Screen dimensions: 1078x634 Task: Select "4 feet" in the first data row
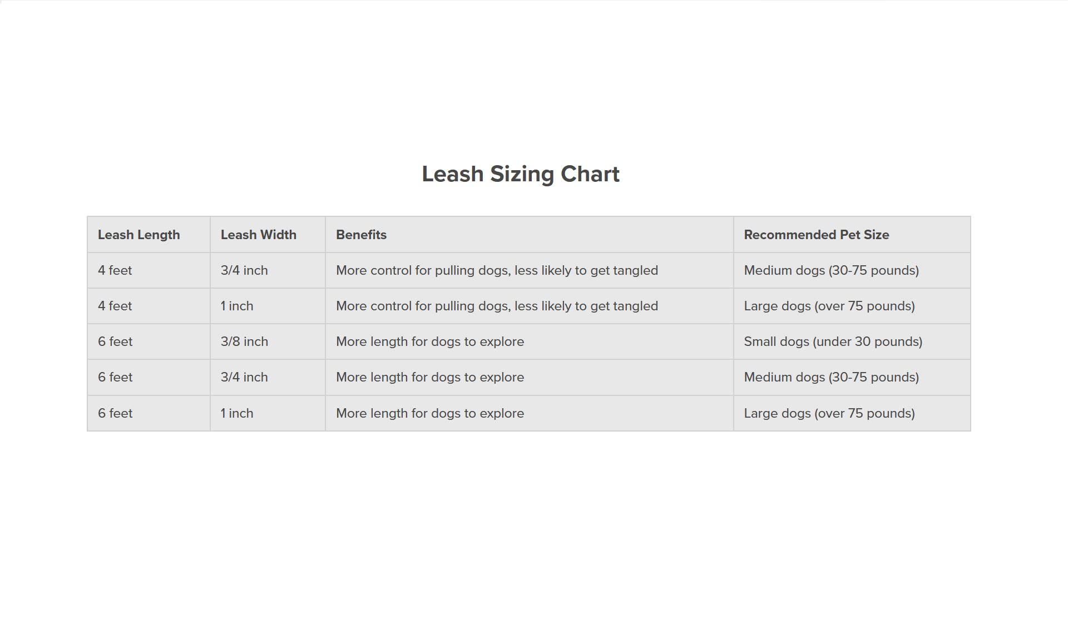(x=115, y=270)
